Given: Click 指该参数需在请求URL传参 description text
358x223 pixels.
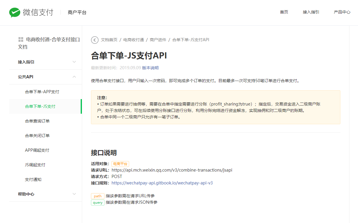Looking at the screenshot, I should [130, 196].
